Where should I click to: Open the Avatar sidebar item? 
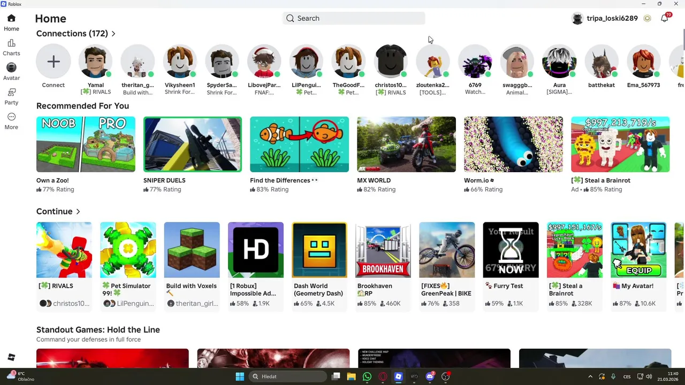point(11,72)
